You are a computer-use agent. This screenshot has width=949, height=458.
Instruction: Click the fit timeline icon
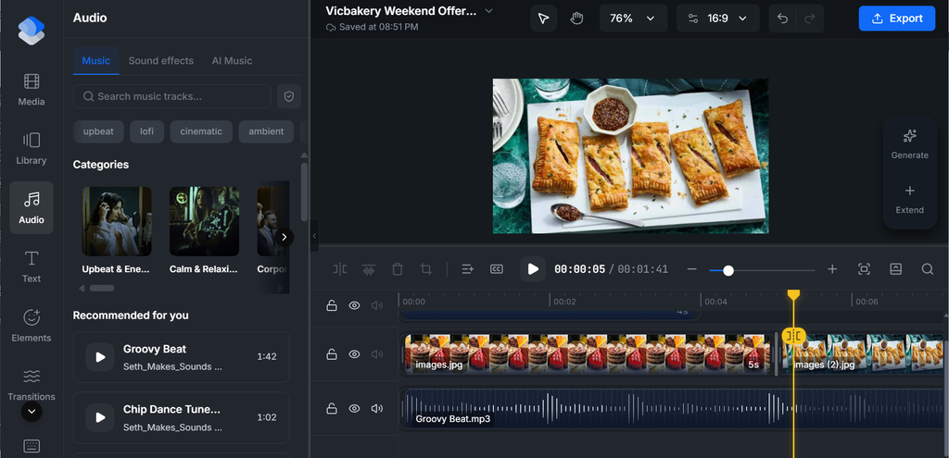point(865,269)
